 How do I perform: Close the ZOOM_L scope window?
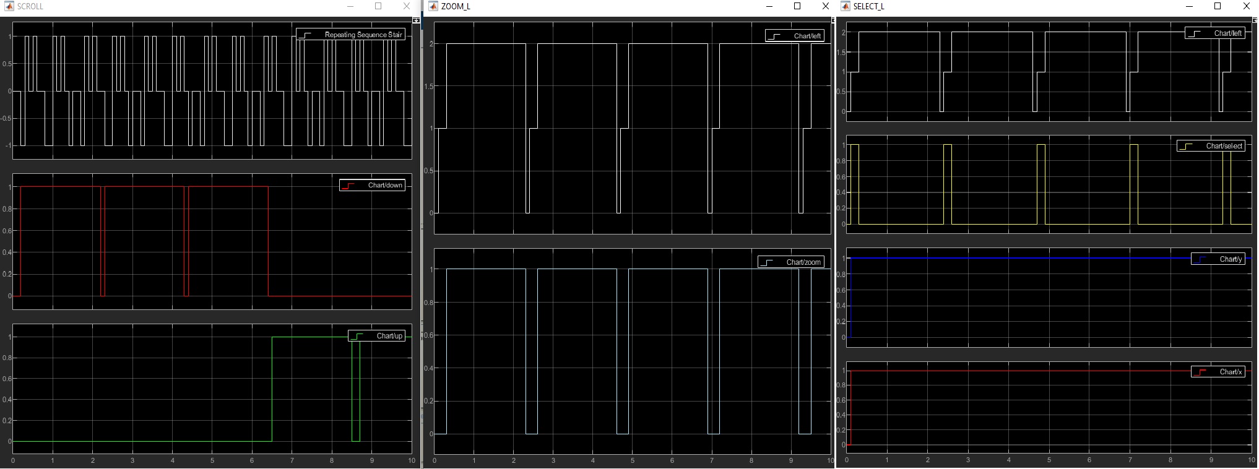825,6
